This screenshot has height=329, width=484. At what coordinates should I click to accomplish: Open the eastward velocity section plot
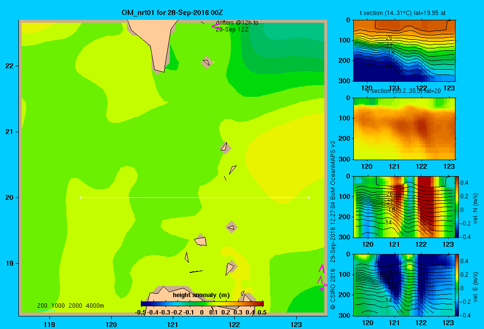[404, 285]
